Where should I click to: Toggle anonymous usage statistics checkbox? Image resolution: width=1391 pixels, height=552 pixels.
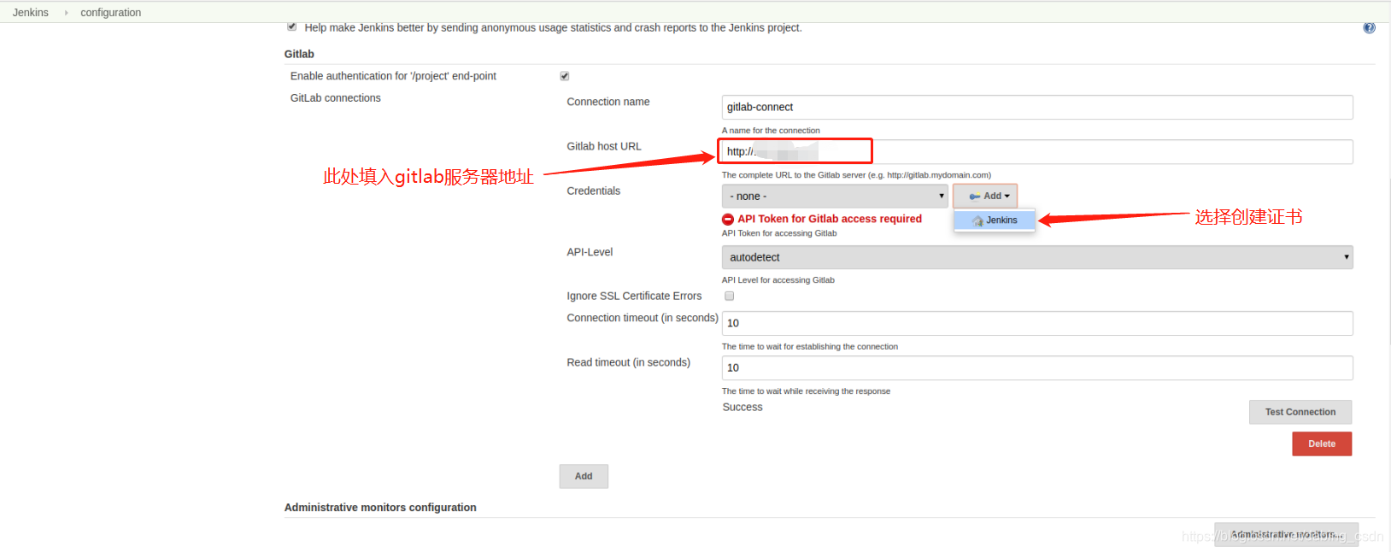pyautogui.click(x=292, y=26)
